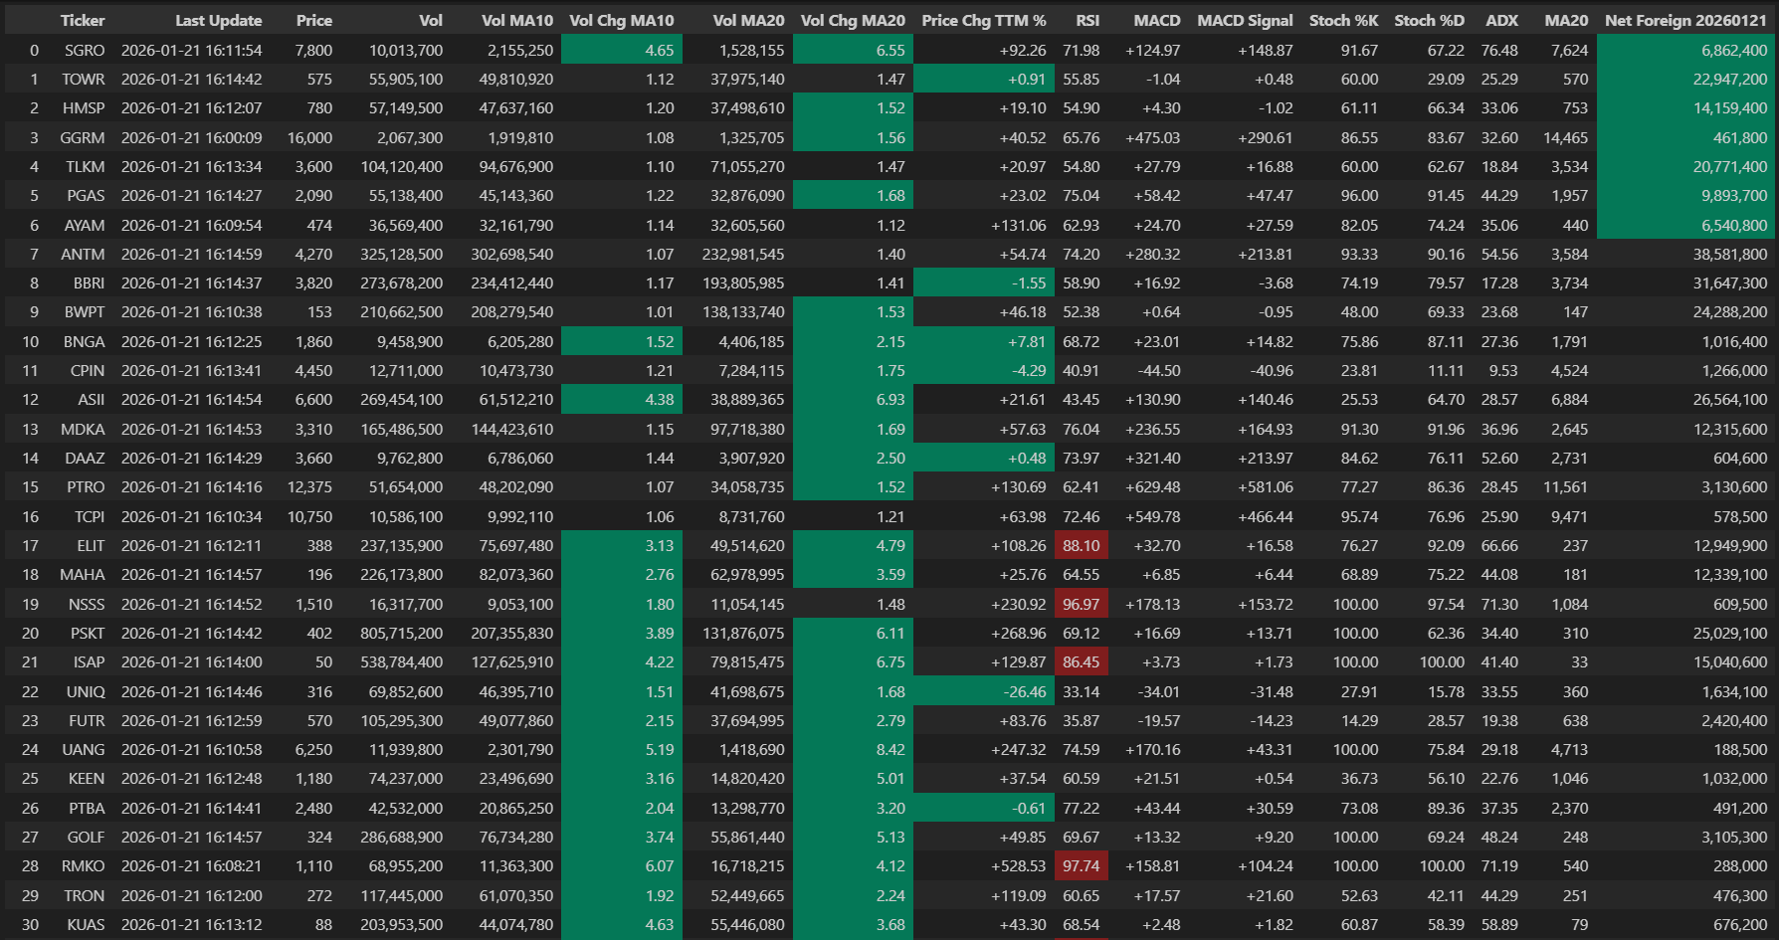This screenshot has width=1779, height=940.
Task: Click SGRO's Vol Chg MA10 value 4.65
Action: coord(622,50)
